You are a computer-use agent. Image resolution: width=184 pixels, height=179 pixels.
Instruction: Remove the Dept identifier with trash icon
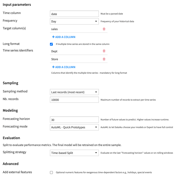point(104,51)
